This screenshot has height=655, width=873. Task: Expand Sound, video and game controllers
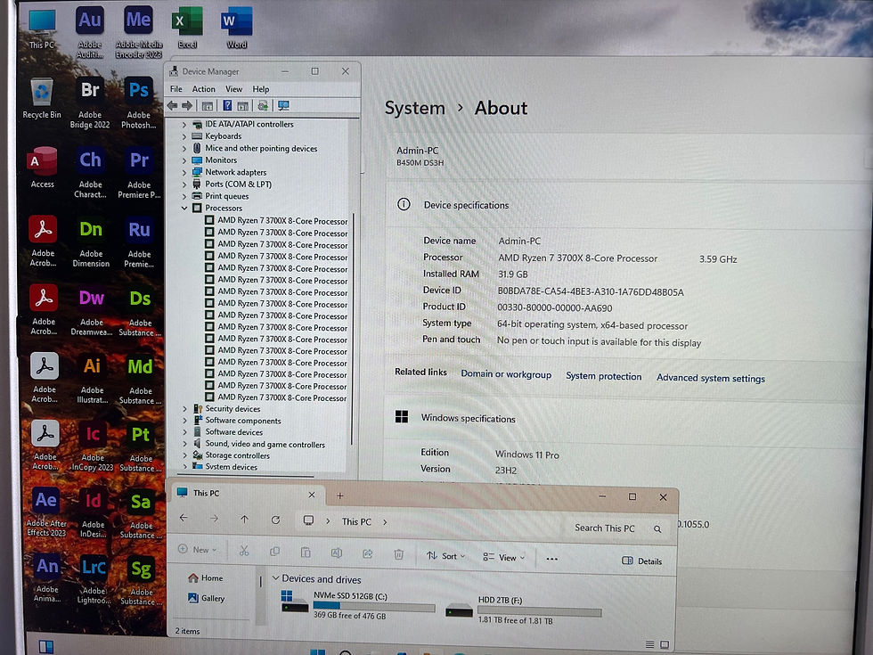(185, 444)
